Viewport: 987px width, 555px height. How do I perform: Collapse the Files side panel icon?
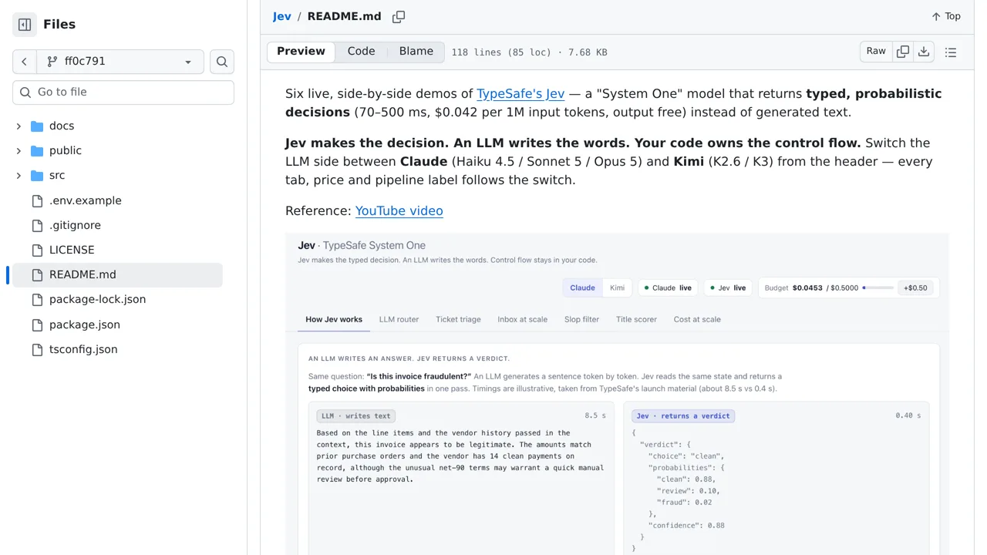25,25
